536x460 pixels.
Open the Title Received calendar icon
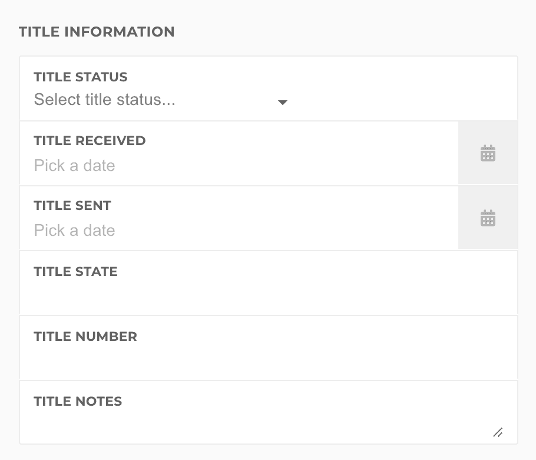[x=488, y=154]
